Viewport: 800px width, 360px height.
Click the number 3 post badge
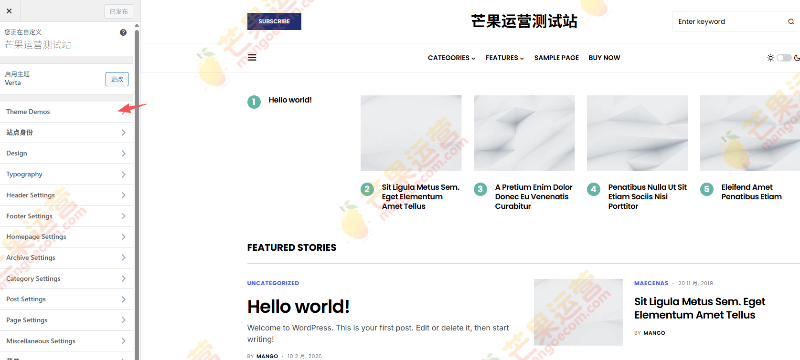(x=480, y=189)
